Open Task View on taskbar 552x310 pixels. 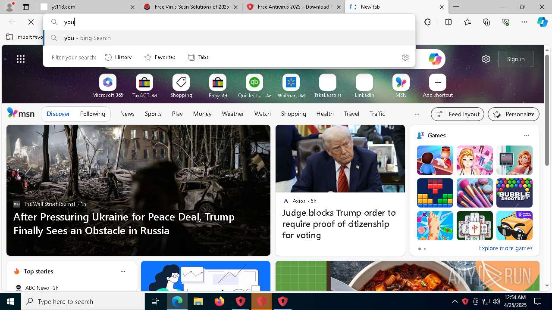[x=155, y=301]
